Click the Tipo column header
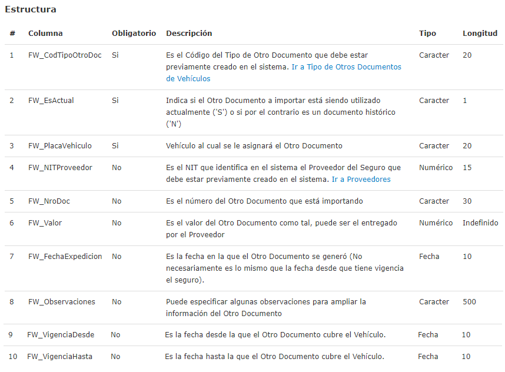Image resolution: width=505 pixels, height=372 pixels. point(427,34)
